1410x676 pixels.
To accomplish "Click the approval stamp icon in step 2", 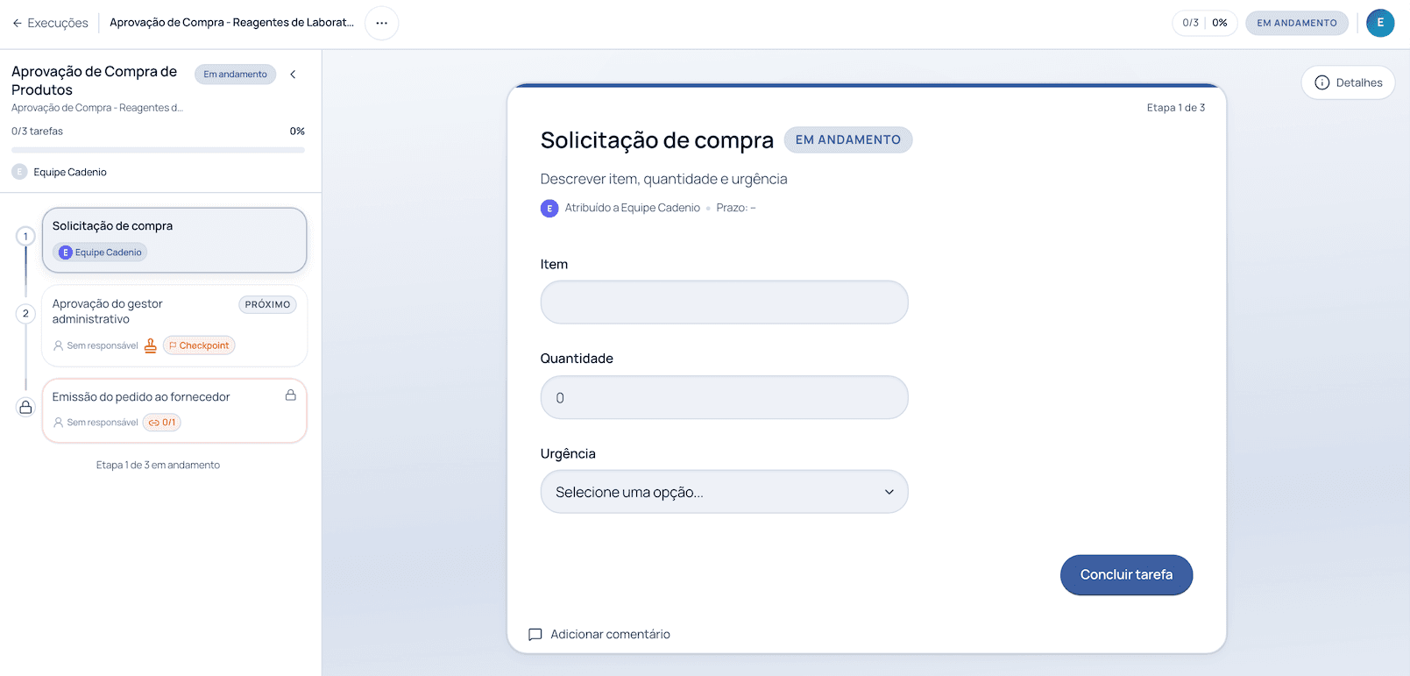I will click(x=151, y=345).
